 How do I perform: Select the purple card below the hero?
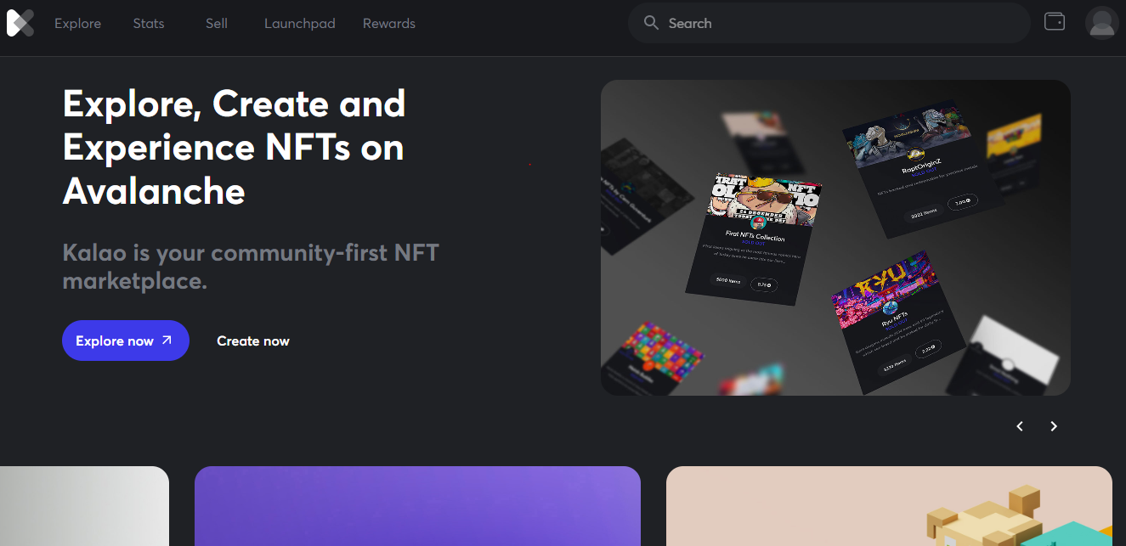(x=417, y=506)
